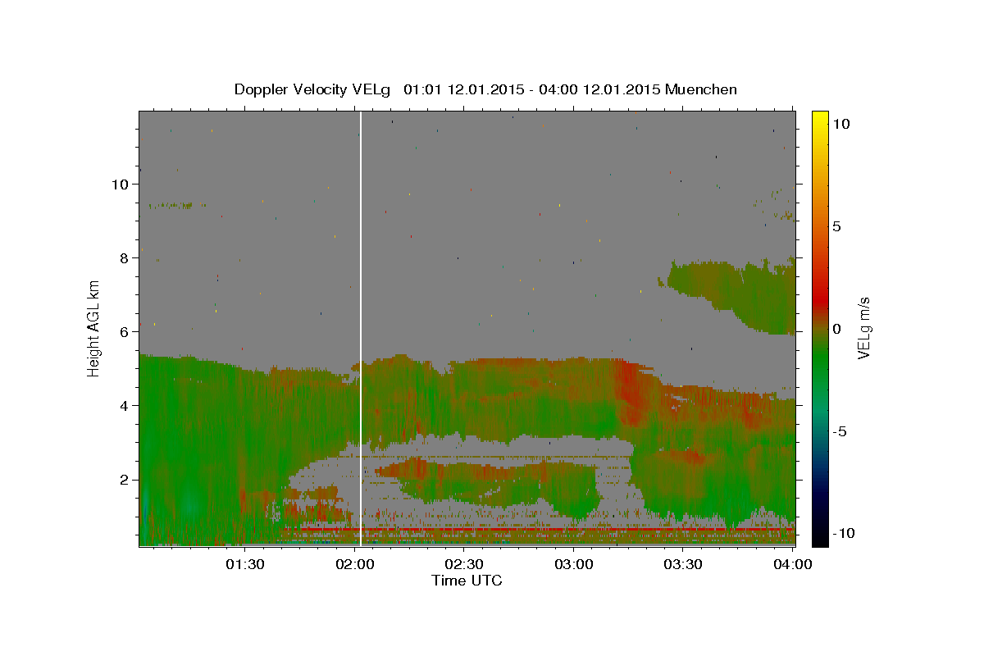Click the colorbar tick label 0
The image size is (984, 656).
pyautogui.click(x=836, y=329)
